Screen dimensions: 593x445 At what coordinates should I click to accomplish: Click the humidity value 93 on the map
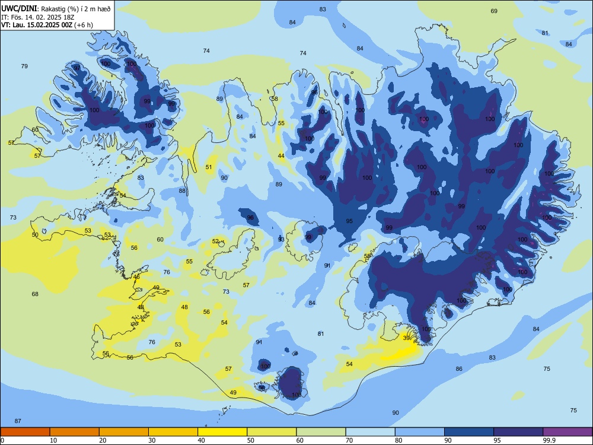pos(281,240)
